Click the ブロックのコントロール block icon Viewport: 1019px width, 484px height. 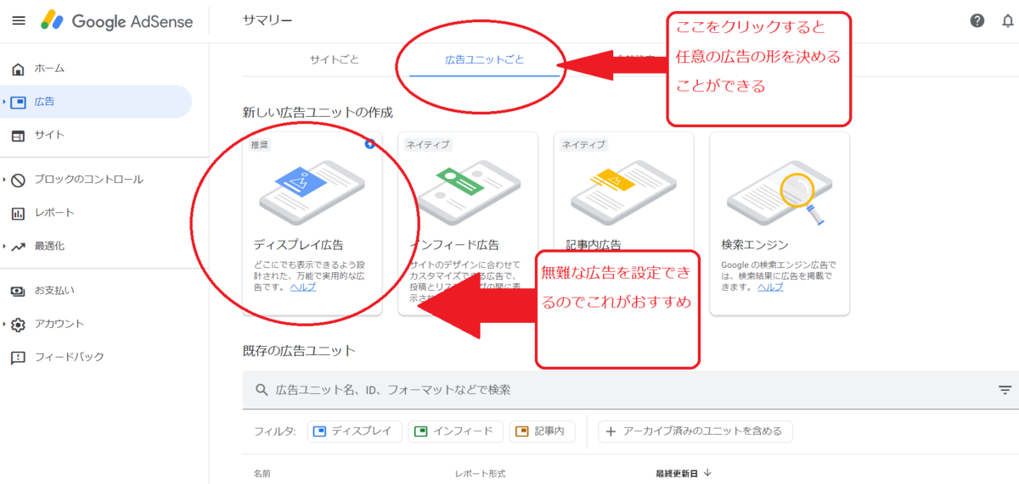[x=19, y=180]
